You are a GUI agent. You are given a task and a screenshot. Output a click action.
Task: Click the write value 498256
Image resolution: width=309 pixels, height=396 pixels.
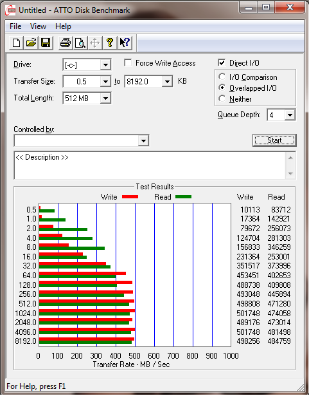(x=248, y=341)
